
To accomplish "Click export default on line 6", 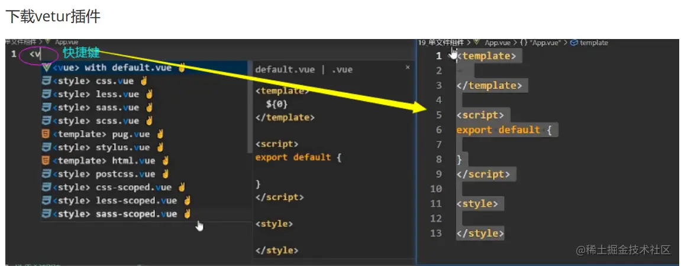I will [498, 129].
